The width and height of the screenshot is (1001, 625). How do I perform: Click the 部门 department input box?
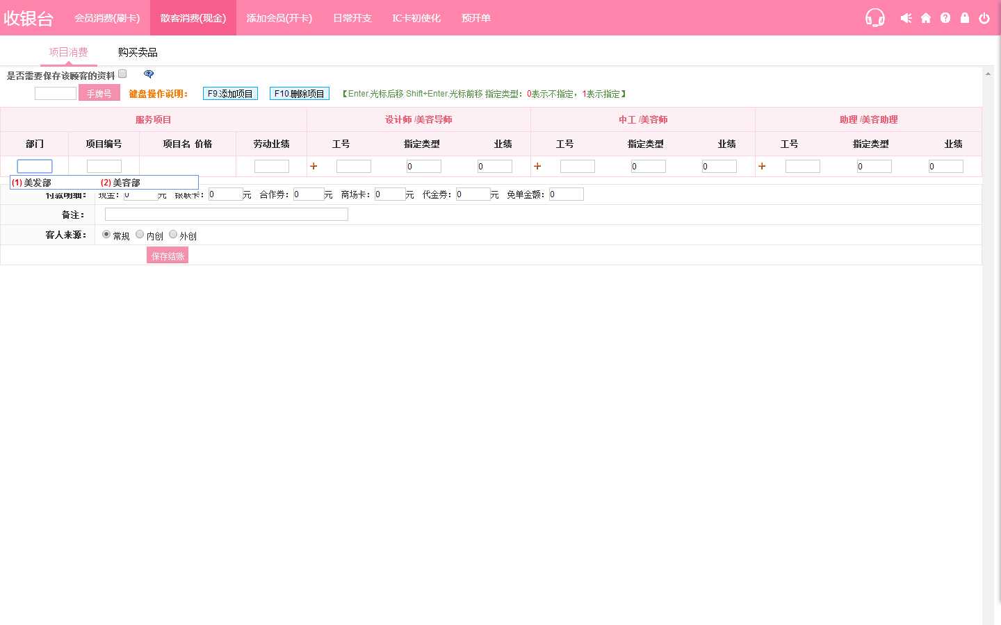35,166
